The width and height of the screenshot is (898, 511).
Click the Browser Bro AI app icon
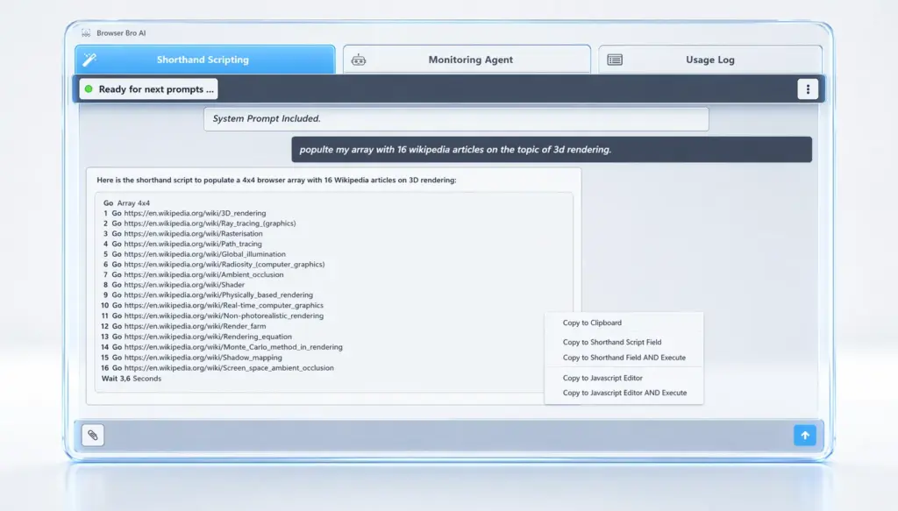coord(86,32)
